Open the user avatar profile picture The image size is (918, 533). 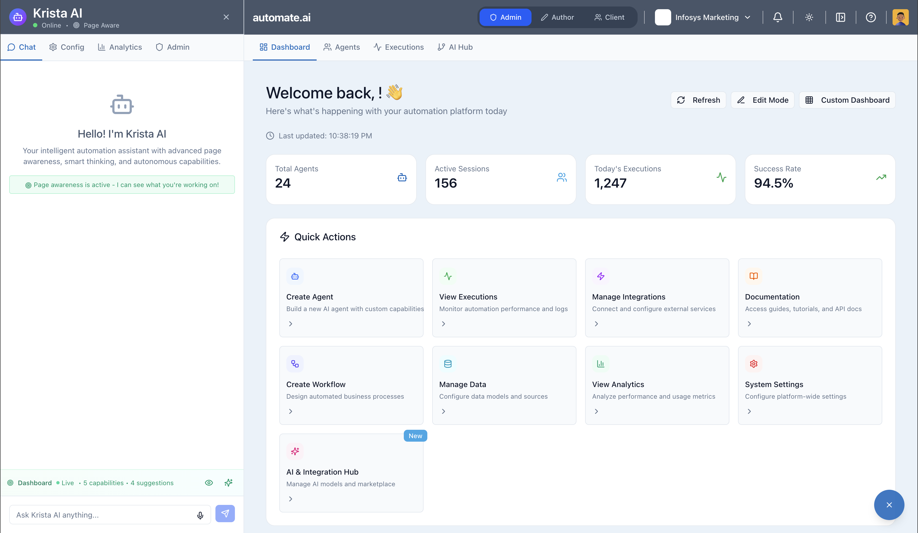(900, 17)
